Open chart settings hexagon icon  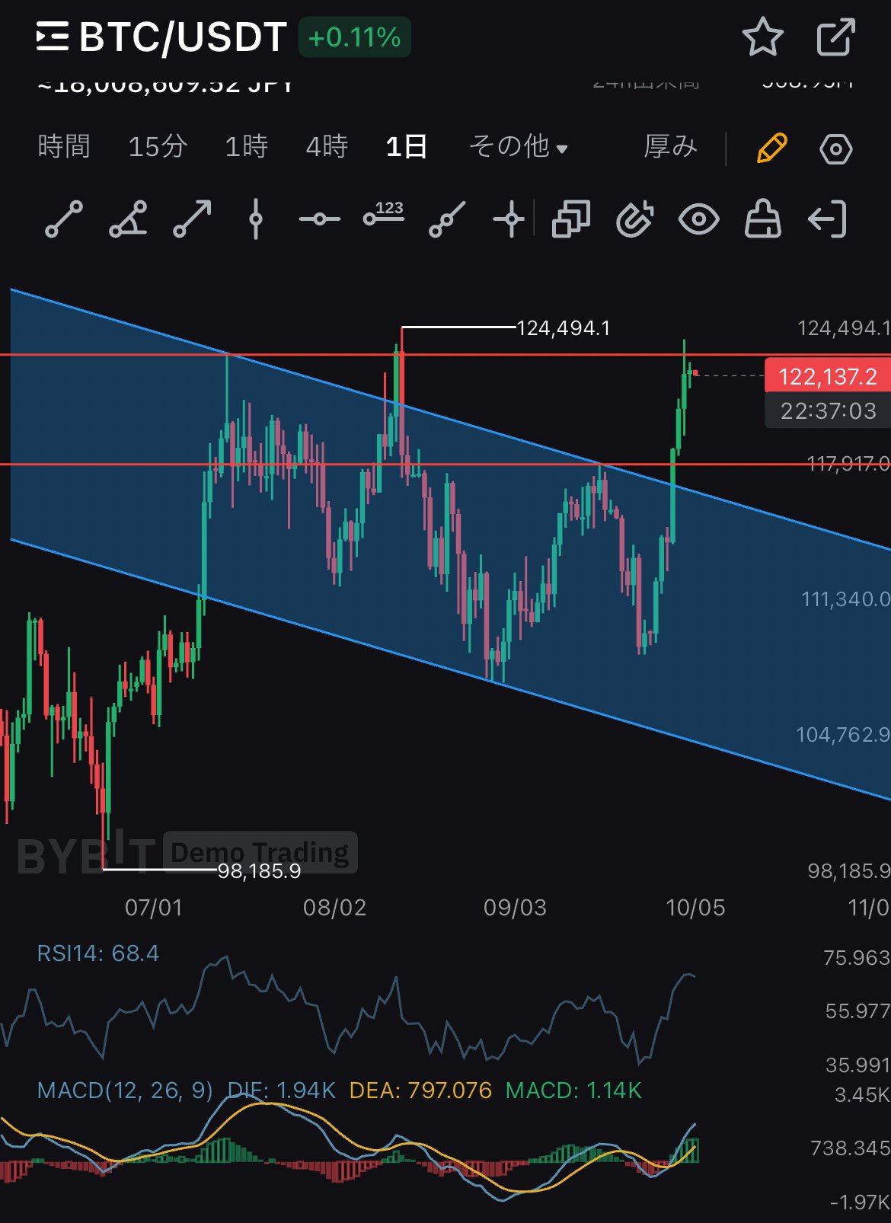(x=835, y=148)
